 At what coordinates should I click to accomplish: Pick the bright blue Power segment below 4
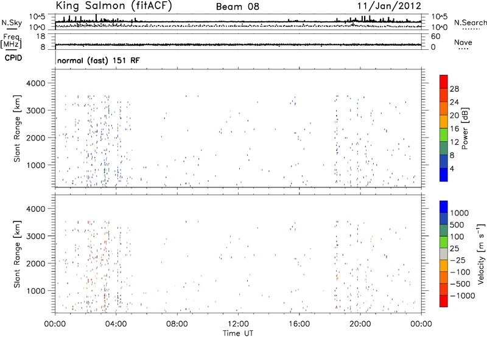point(444,175)
